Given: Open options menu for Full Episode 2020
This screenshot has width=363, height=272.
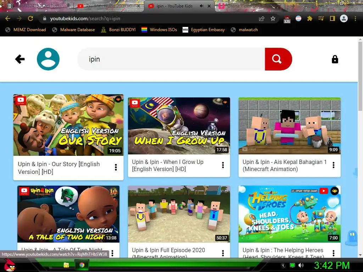Looking at the screenshot, I should (223, 253).
